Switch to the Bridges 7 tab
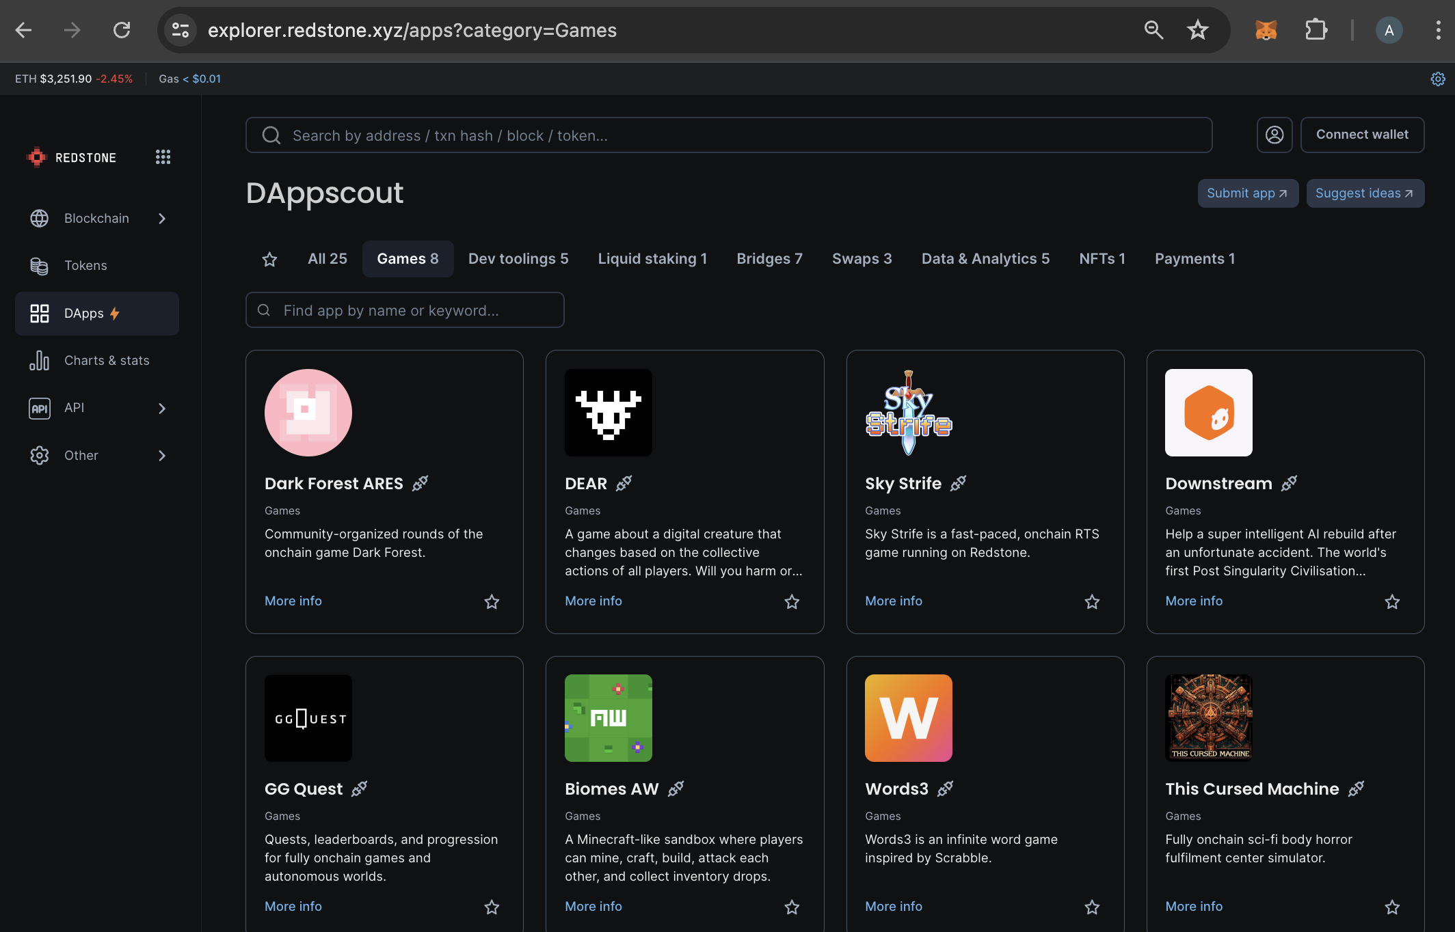 click(x=769, y=258)
